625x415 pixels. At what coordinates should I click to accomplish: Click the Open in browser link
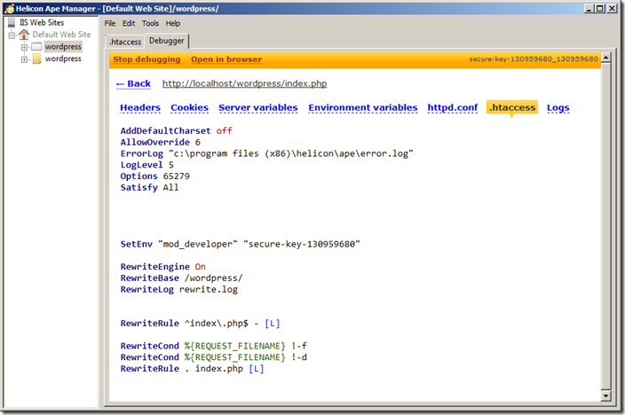(226, 59)
